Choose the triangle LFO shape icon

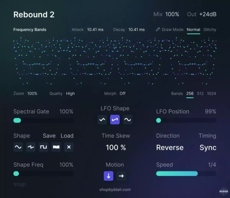click(102, 120)
